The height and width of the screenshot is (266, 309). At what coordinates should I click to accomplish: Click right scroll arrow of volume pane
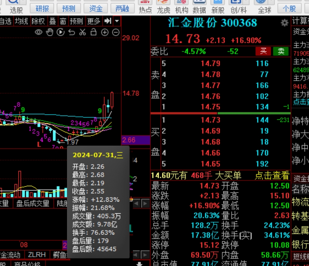pyautogui.click(x=145, y=203)
